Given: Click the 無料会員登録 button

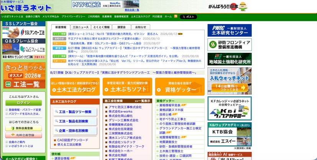Looking at the screenshot, I should tap(24, 128).
